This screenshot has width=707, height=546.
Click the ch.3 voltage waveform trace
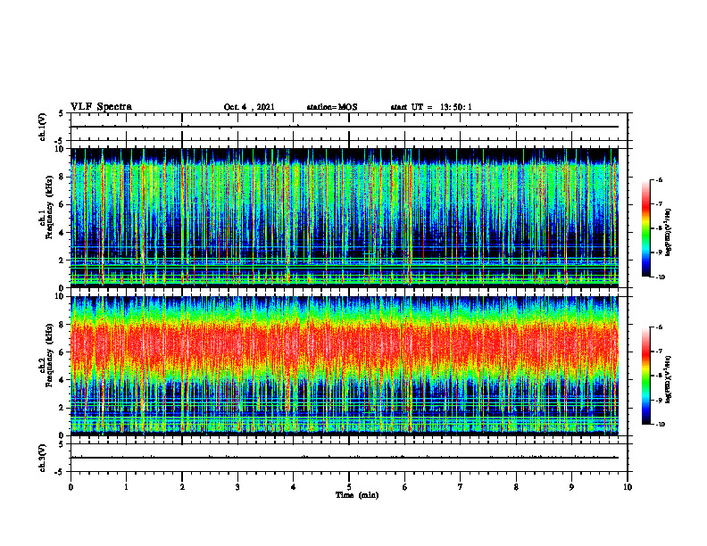click(x=345, y=458)
